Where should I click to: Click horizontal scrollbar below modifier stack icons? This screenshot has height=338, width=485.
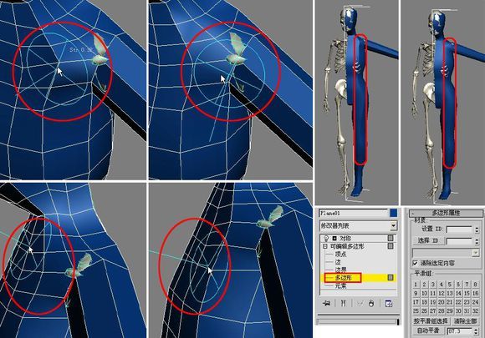pos(358,321)
